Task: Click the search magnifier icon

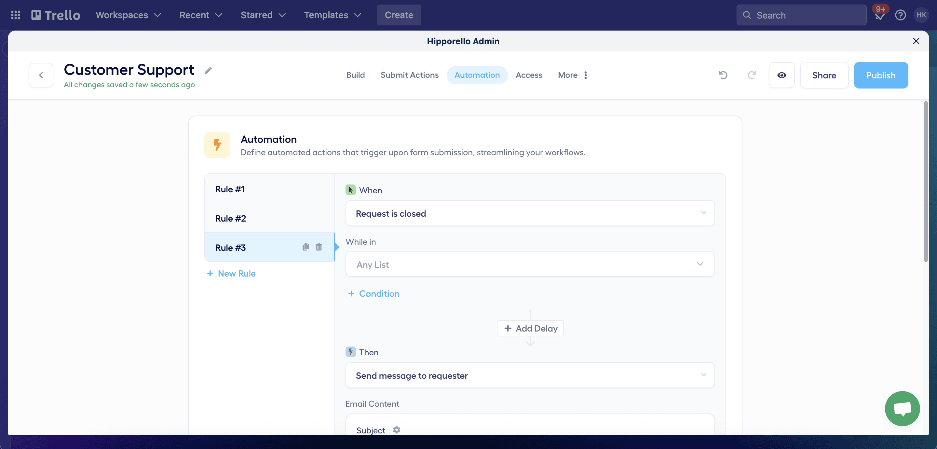Action: tap(747, 15)
